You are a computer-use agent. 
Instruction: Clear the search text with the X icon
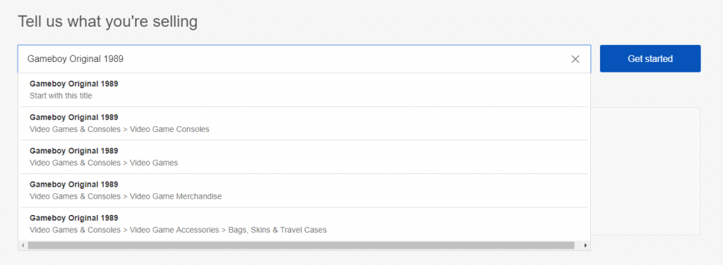coord(575,59)
